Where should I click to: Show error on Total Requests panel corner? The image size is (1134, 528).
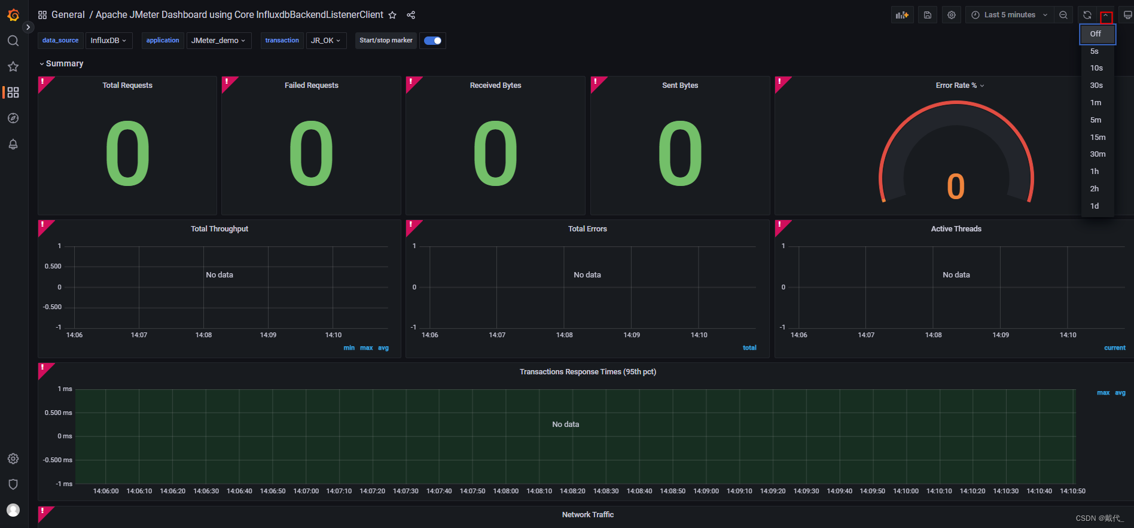pyautogui.click(x=43, y=82)
